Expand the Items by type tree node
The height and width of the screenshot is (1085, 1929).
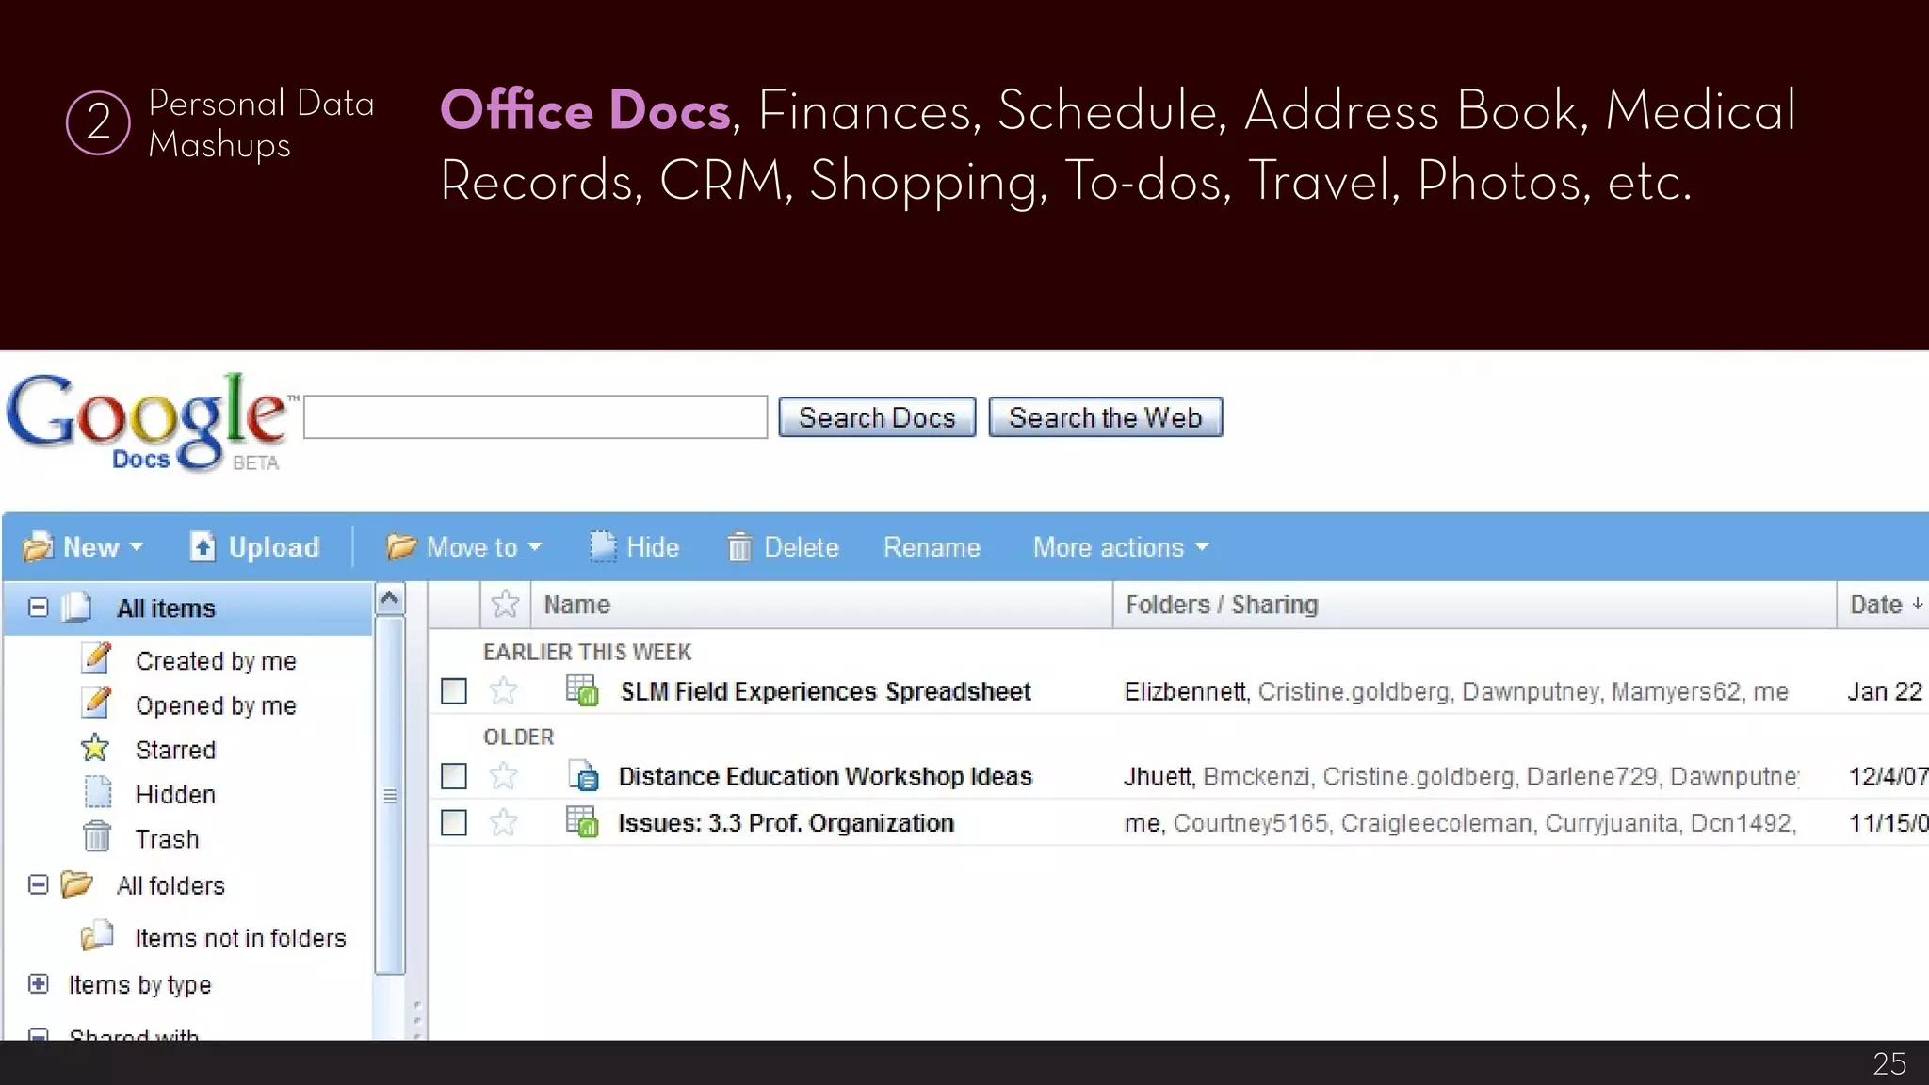pyautogui.click(x=38, y=984)
